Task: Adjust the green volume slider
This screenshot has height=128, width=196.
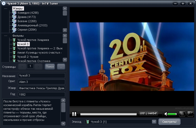Action: [172, 114]
